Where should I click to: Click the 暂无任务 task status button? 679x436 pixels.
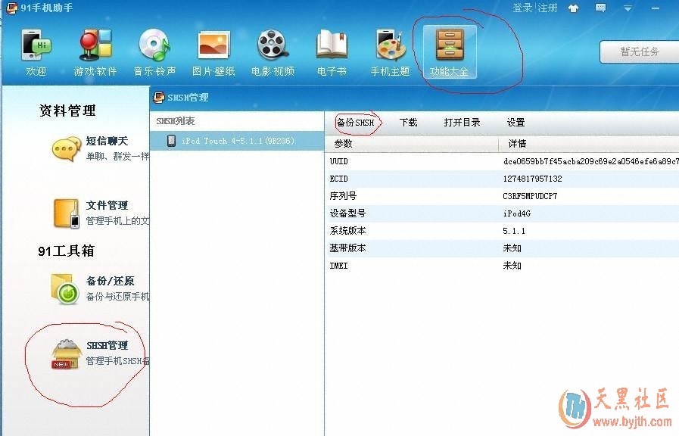[639, 52]
